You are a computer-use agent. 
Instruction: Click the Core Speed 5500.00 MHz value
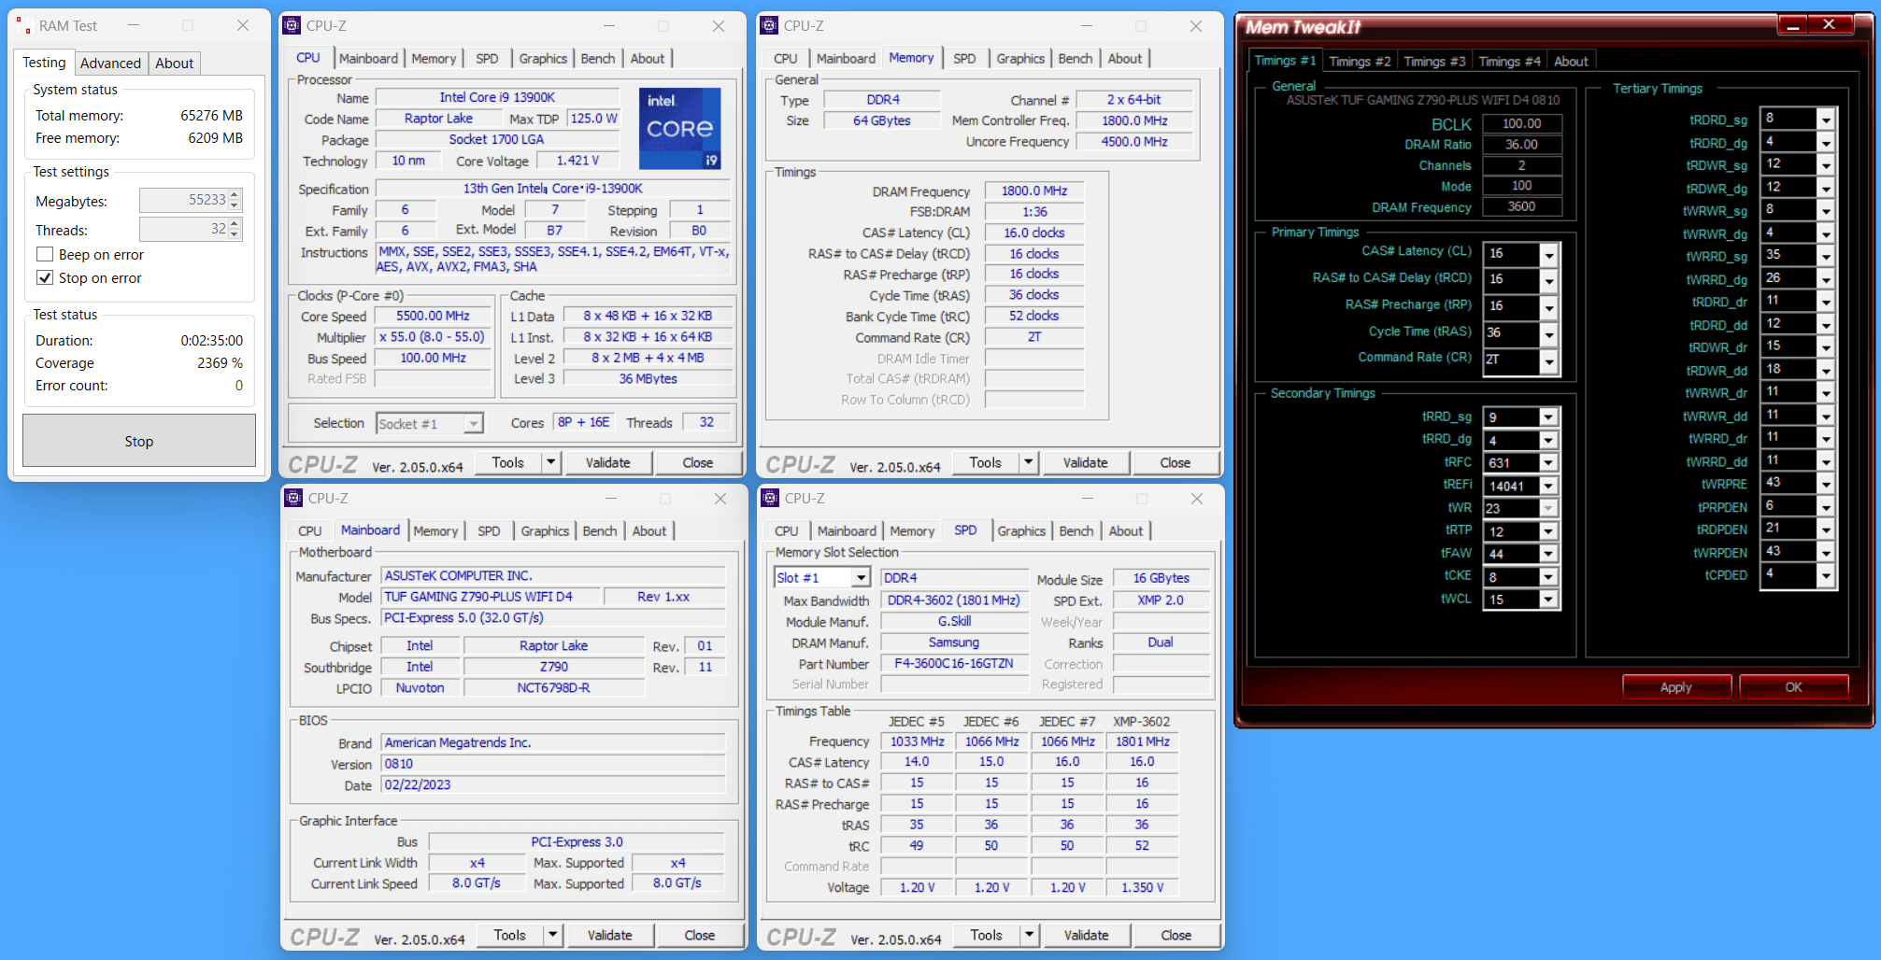tap(433, 316)
